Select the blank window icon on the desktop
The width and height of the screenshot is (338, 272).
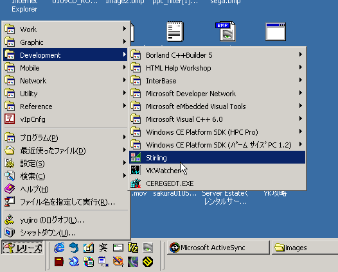tap(276, 31)
